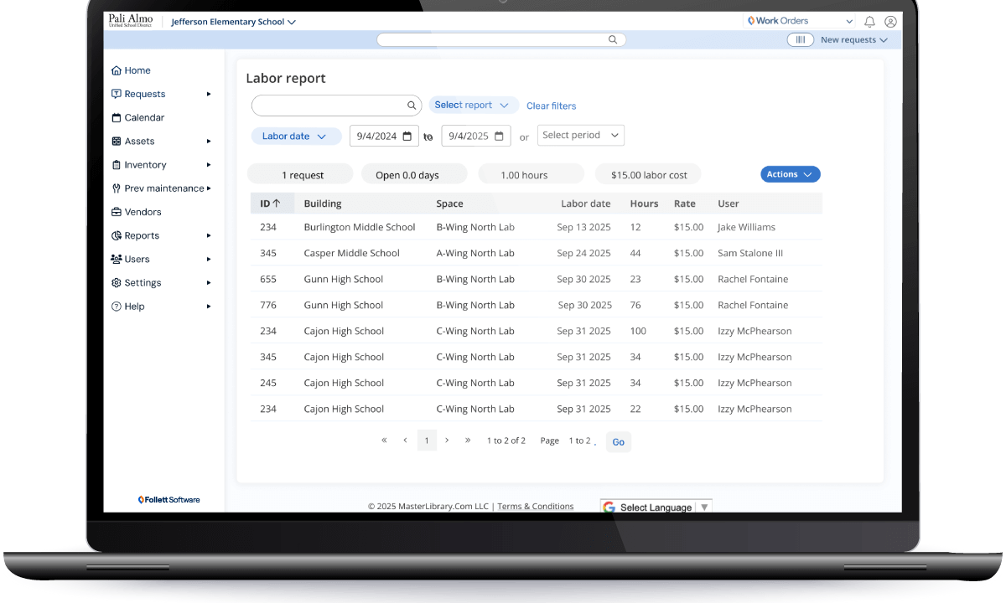
Task: Click the barcode scanner icon
Action: point(801,40)
